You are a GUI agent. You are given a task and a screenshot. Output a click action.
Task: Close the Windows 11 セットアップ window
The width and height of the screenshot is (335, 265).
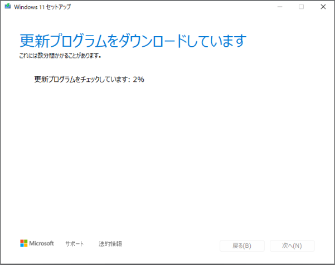tap(323, 7)
